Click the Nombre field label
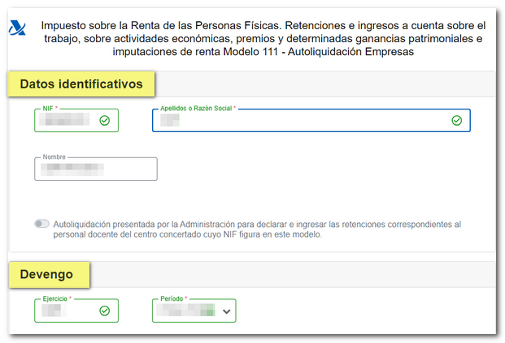The height and width of the screenshot is (343, 505). coord(54,156)
